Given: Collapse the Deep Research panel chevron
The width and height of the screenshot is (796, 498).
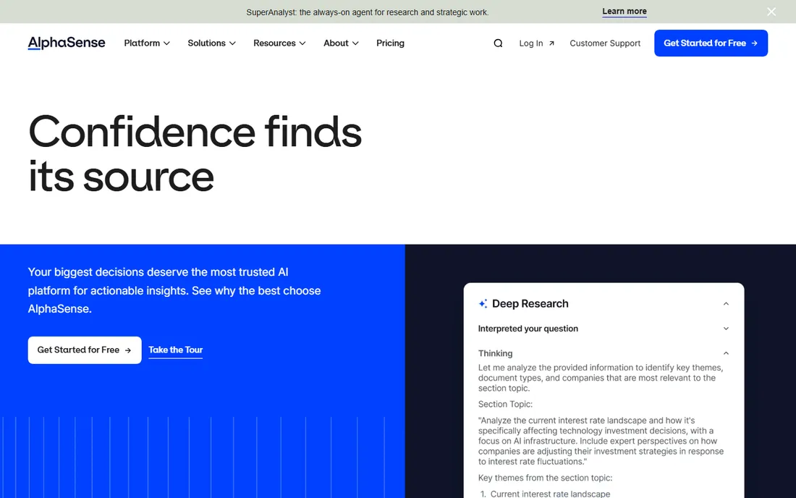Looking at the screenshot, I should (726, 303).
